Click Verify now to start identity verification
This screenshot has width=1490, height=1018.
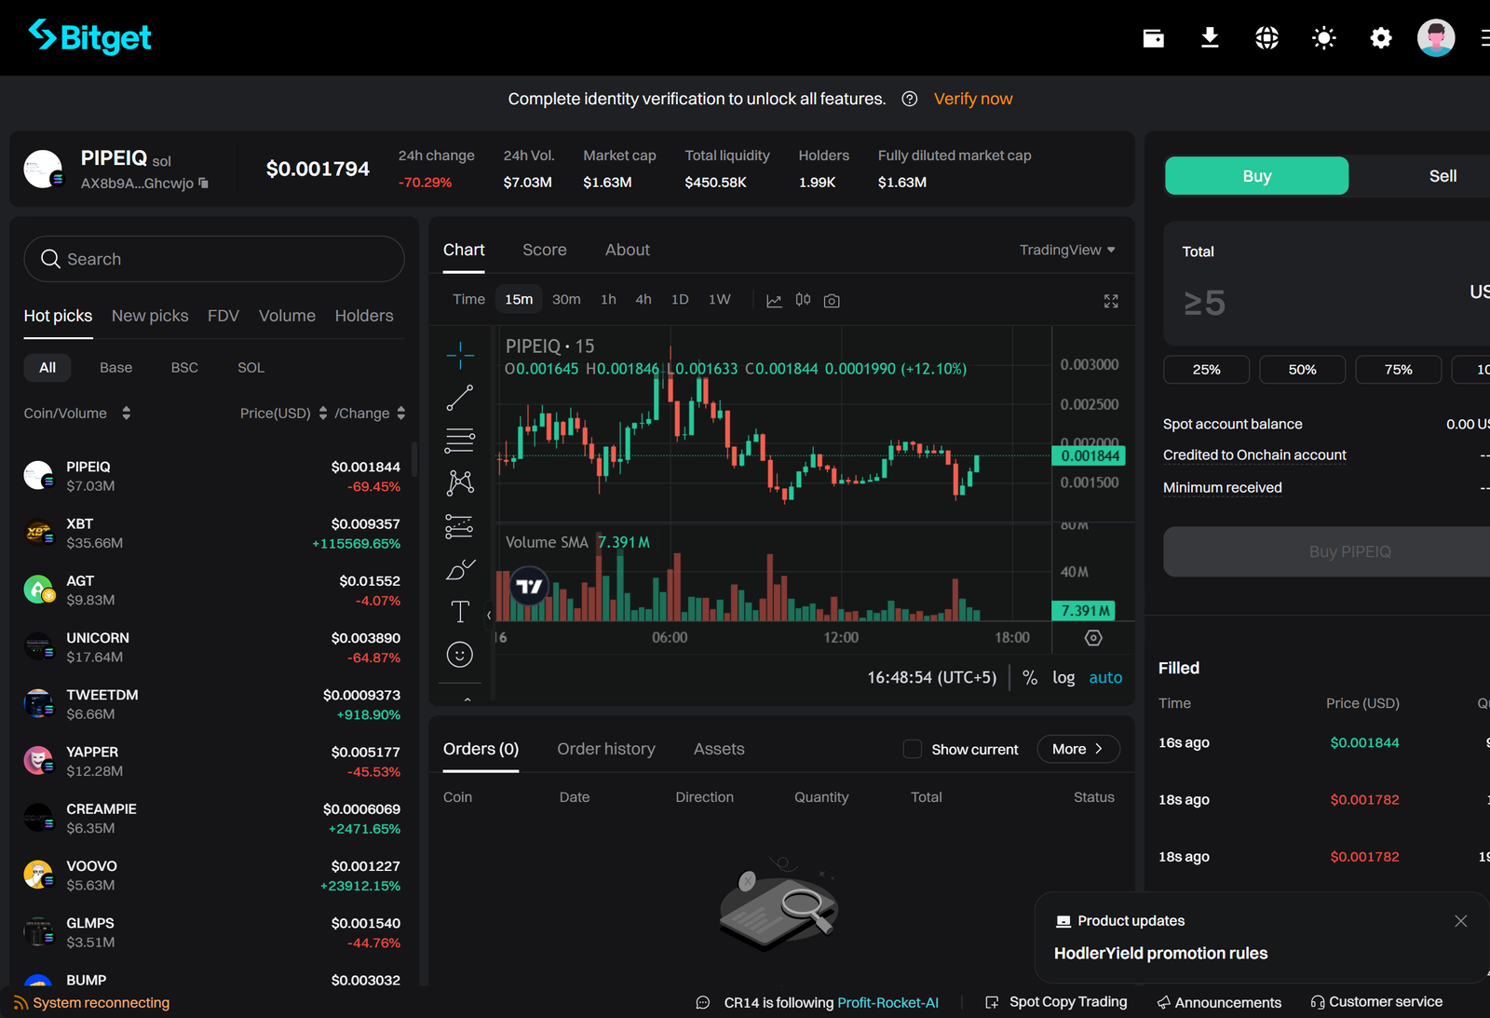[972, 99]
